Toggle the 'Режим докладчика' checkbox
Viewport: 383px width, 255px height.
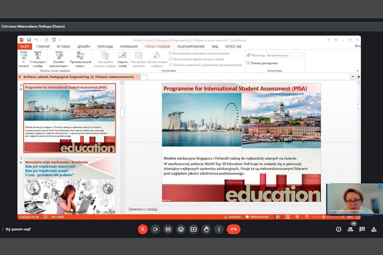(249, 63)
